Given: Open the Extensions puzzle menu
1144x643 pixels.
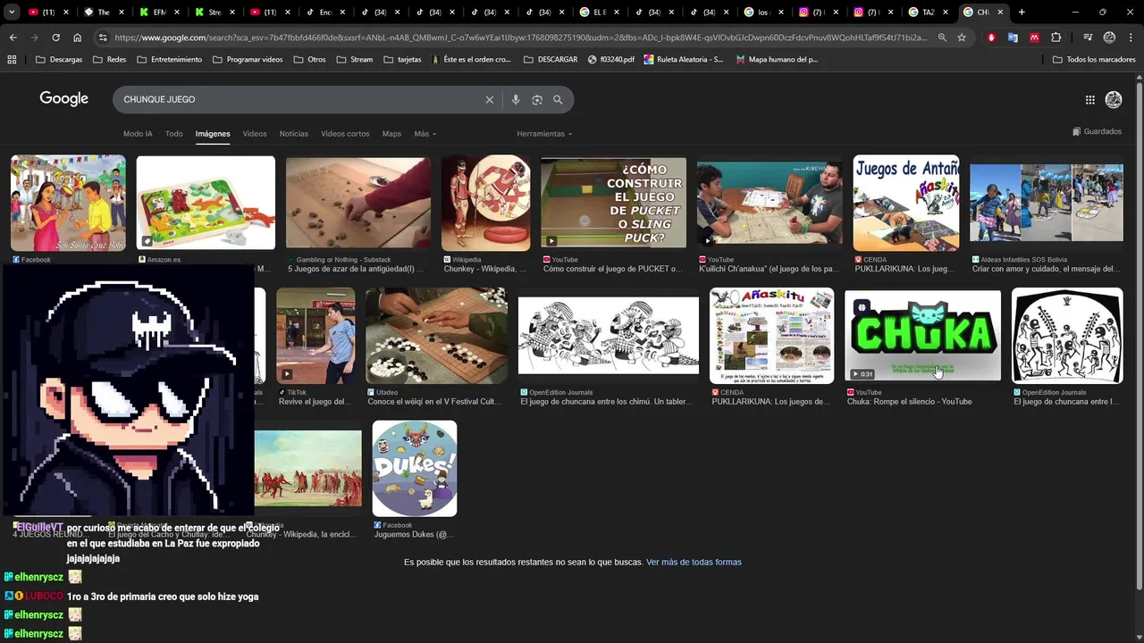Looking at the screenshot, I should click(1056, 38).
